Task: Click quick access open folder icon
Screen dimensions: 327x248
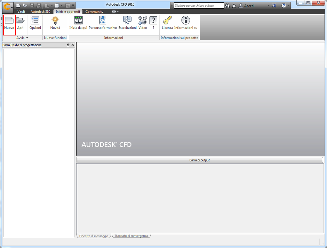Action: (25, 6)
